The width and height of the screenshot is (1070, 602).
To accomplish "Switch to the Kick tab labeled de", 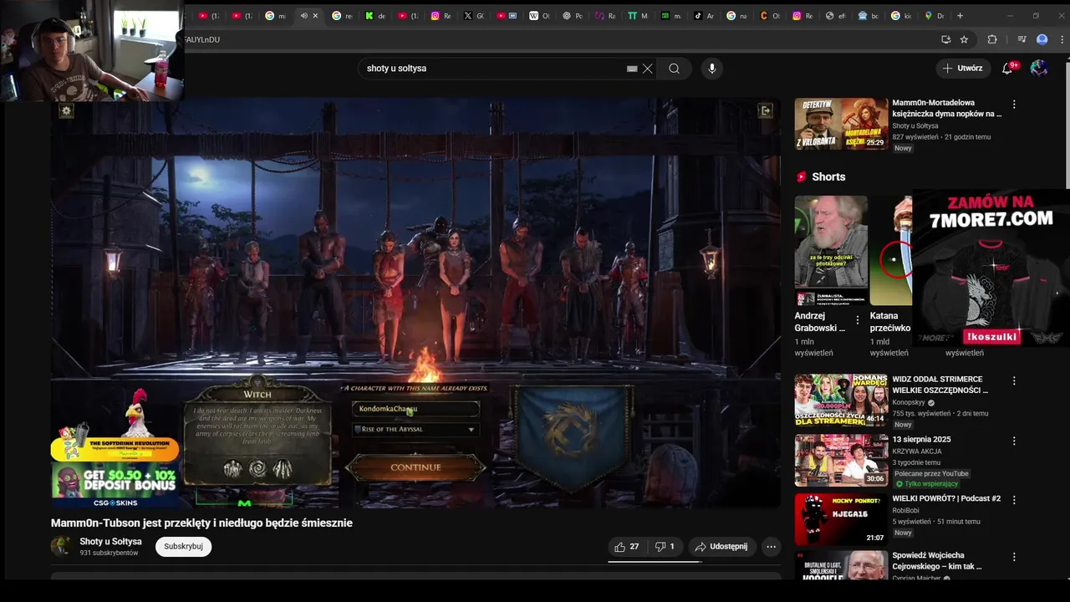I will [x=375, y=16].
